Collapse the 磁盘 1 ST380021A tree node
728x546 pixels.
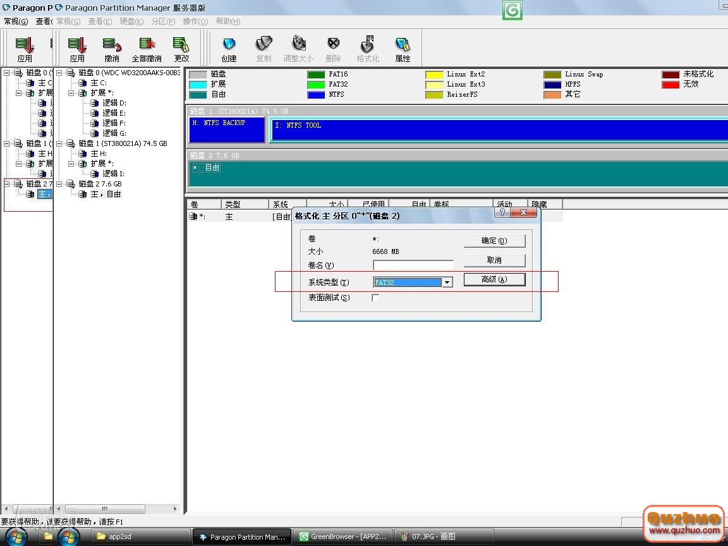coord(59,143)
